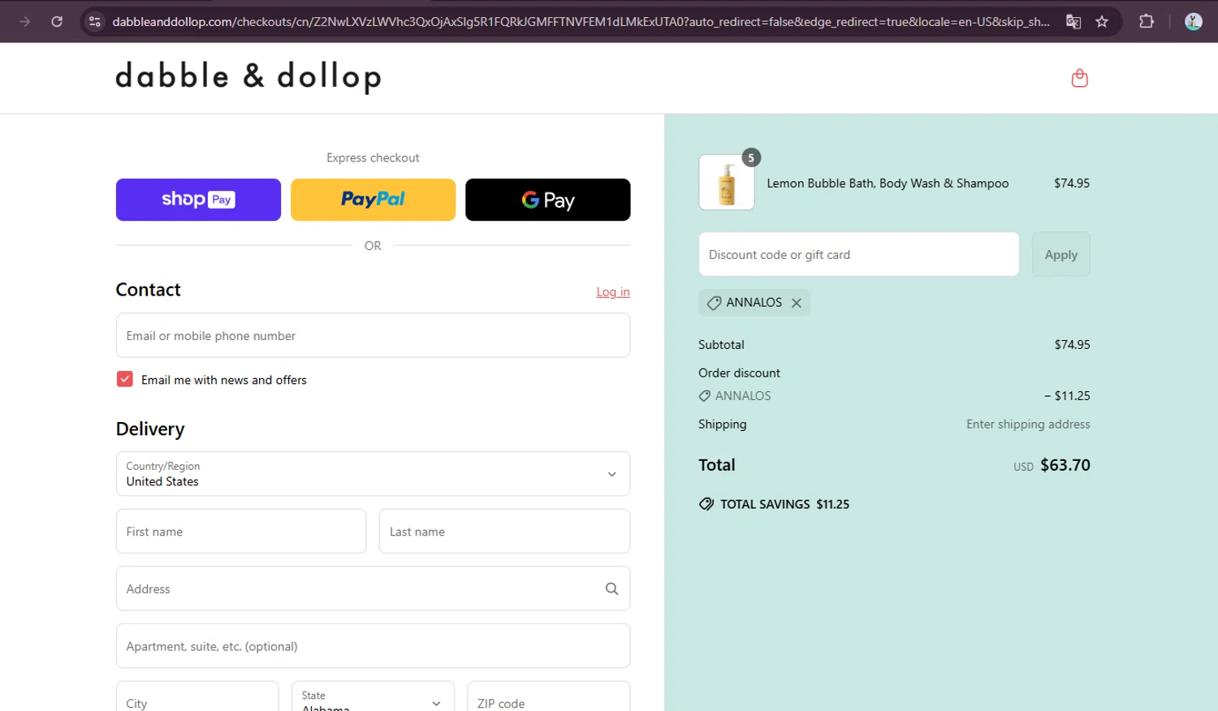Click the TOTAL SAVINGS $11.25 text
Image resolution: width=1218 pixels, height=711 pixels.
pos(784,504)
